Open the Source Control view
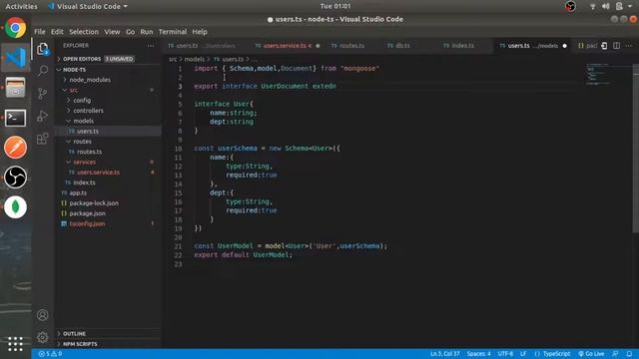639x359 pixels. click(x=43, y=93)
